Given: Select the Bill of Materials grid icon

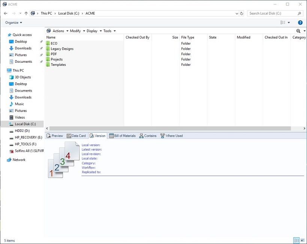Looking at the screenshot, I should point(111,136).
